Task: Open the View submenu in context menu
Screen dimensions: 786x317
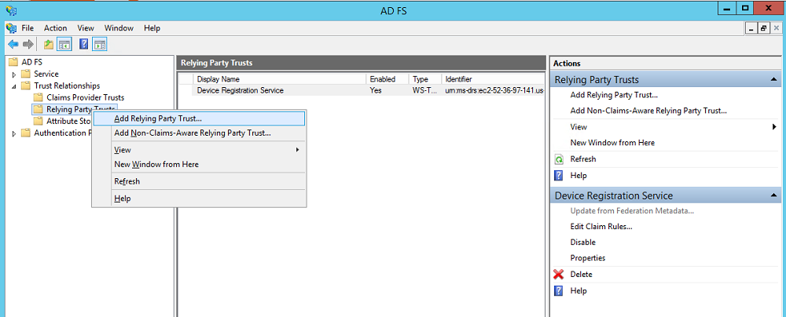Action: tap(123, 150)
